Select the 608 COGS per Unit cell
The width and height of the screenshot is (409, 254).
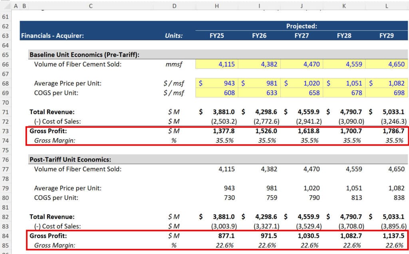216,93
